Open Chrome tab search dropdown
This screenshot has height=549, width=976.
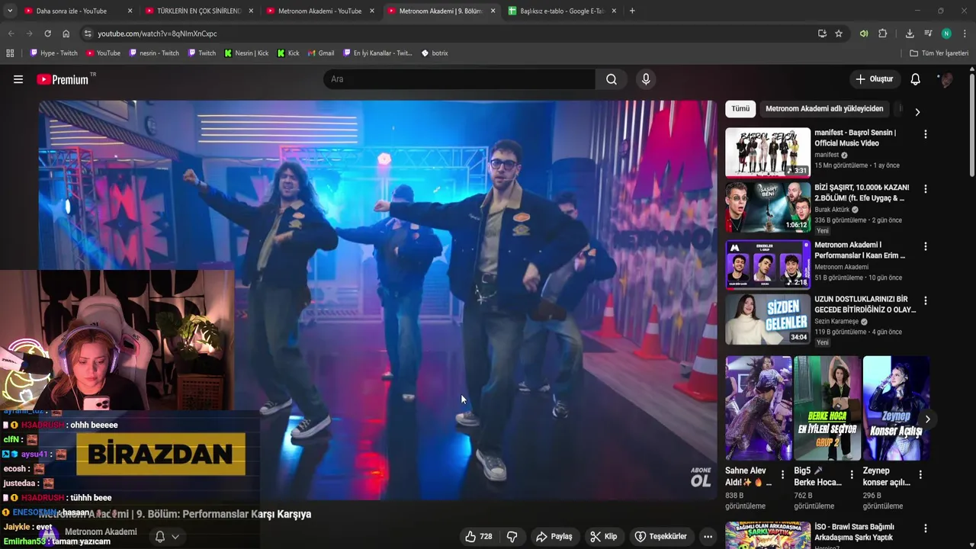[11, 11]
